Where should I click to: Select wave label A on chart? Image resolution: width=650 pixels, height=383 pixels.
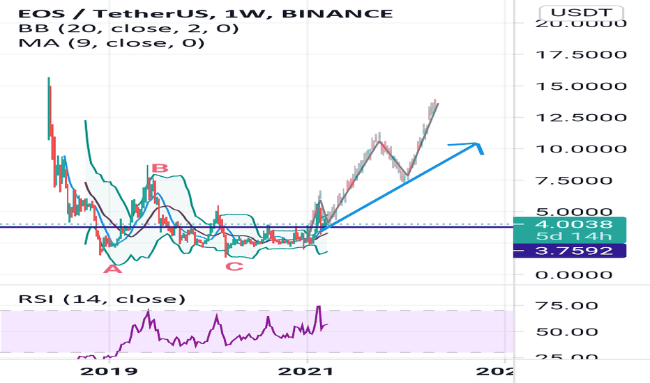(113, 269)
